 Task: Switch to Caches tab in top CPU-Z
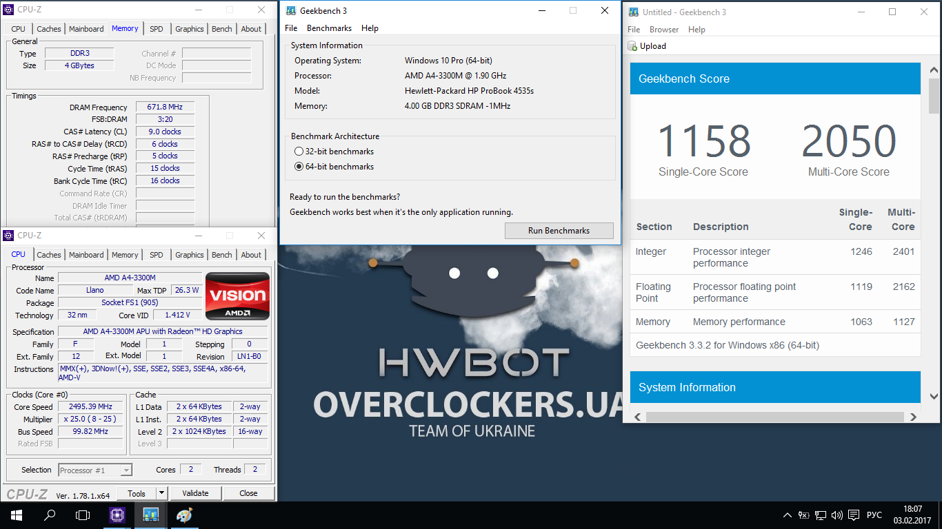(x=49, y=29)
